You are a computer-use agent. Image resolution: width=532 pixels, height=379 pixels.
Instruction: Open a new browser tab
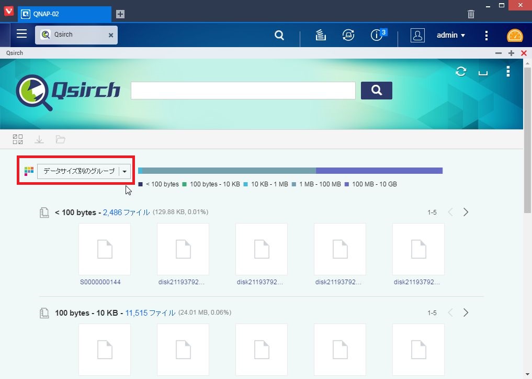(x=120, y=14)
